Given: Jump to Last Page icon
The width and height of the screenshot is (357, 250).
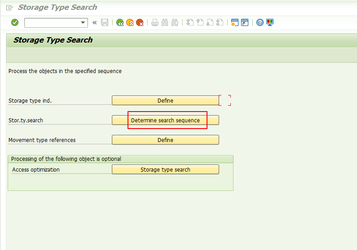Looking at the screenshot, I should (220, 22).
